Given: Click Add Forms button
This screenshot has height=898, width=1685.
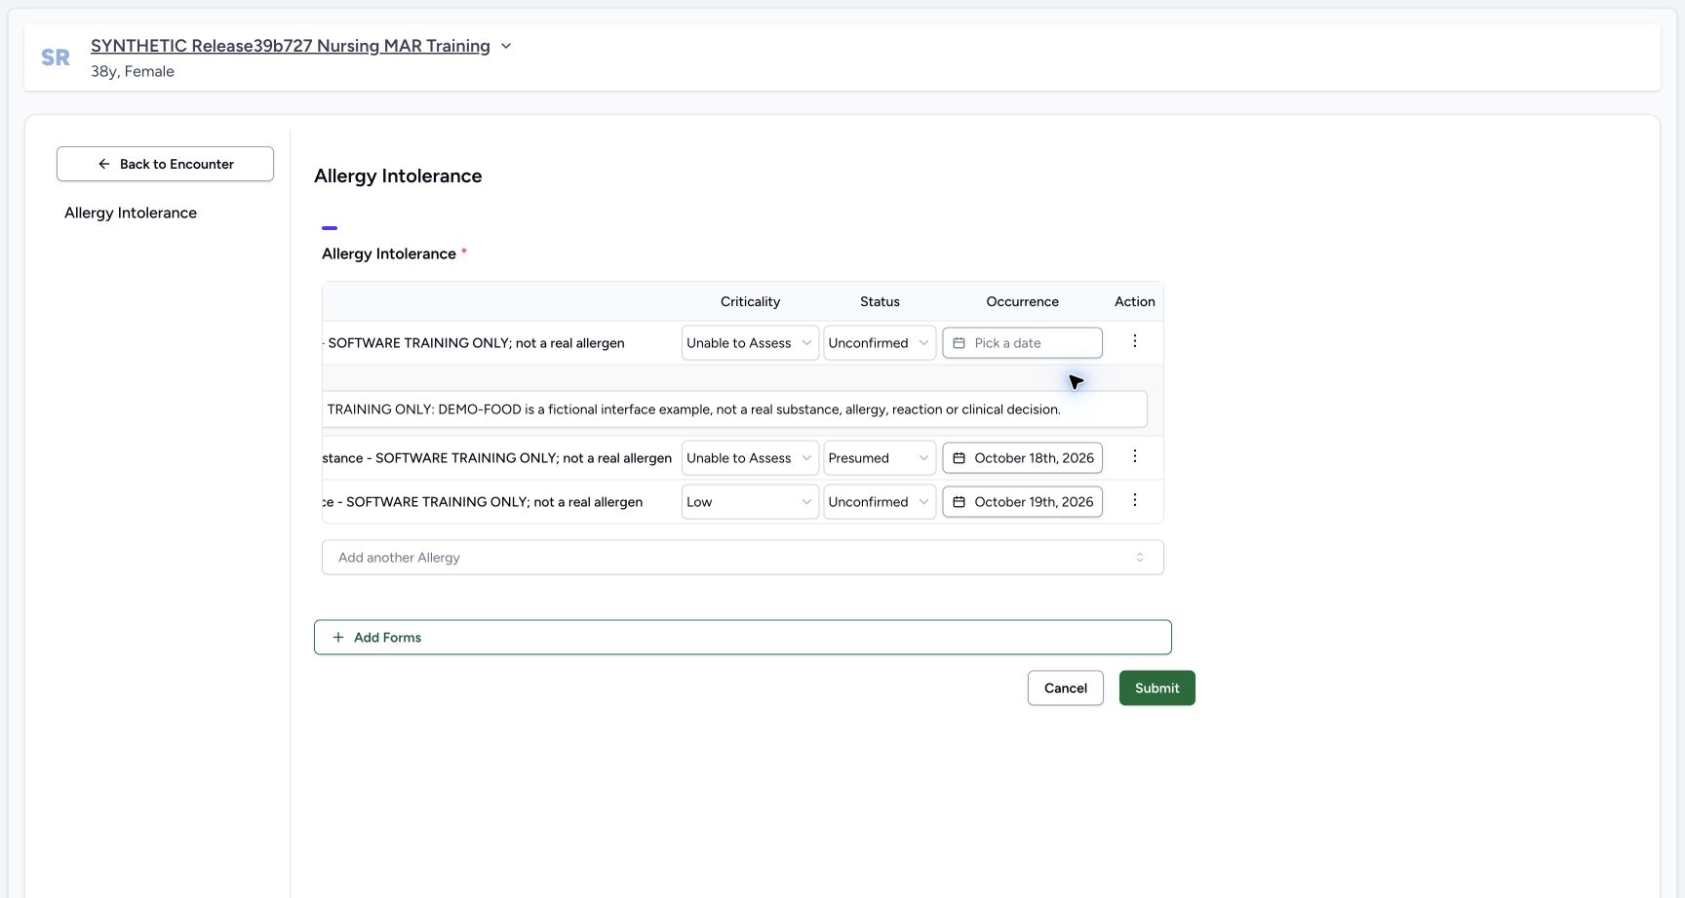Looking at the screenshot, I should tap(743, 638).
